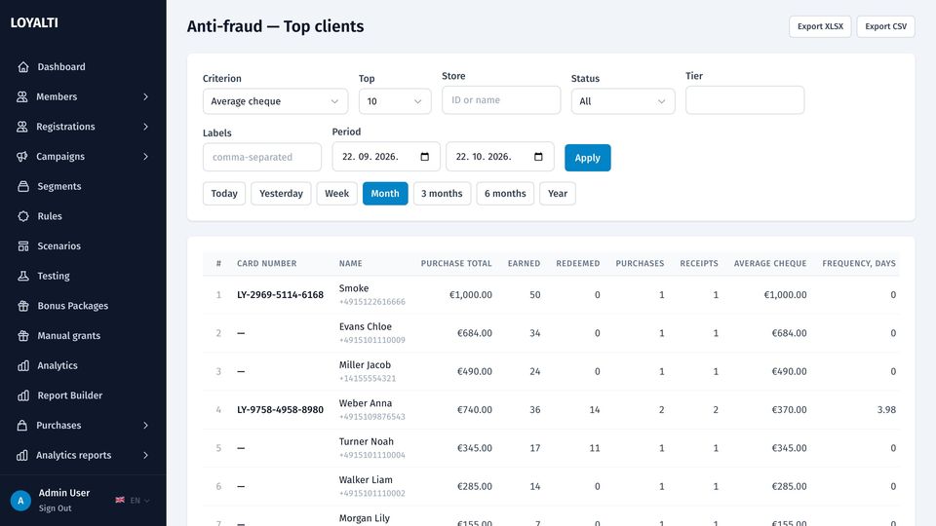Click the Dashboard home icon
Image resolution: width=936 pixels, height=526 pixels.
[x=23, y=67]
